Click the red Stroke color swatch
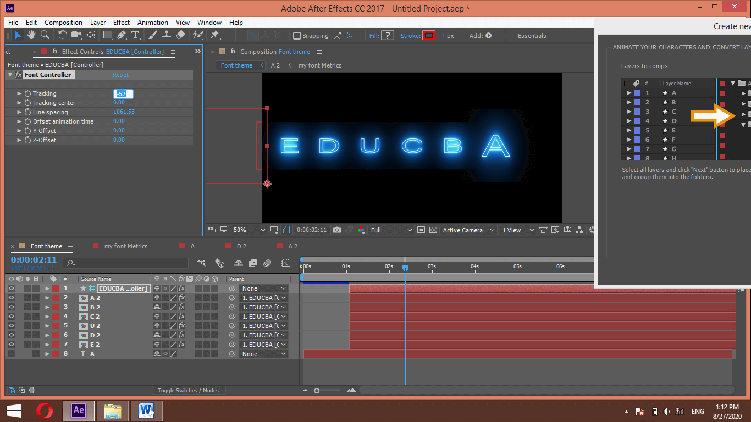 click(x=429, y=36)
